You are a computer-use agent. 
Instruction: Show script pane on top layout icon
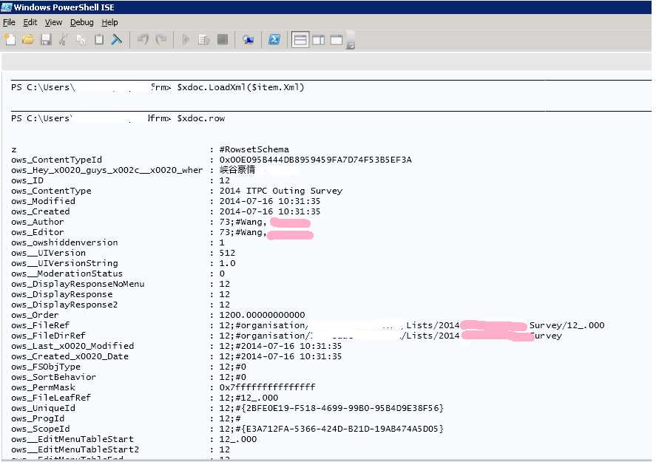coord(300,40)
